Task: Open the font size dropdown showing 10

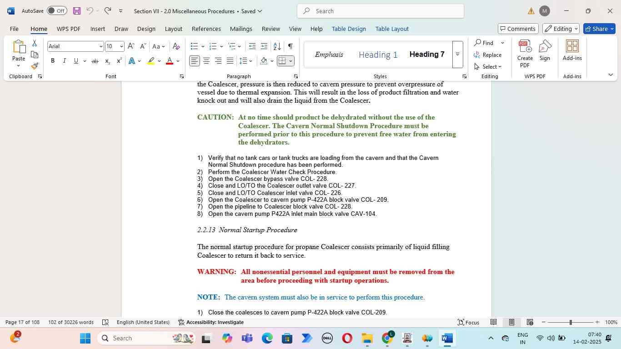Action: 121,46
